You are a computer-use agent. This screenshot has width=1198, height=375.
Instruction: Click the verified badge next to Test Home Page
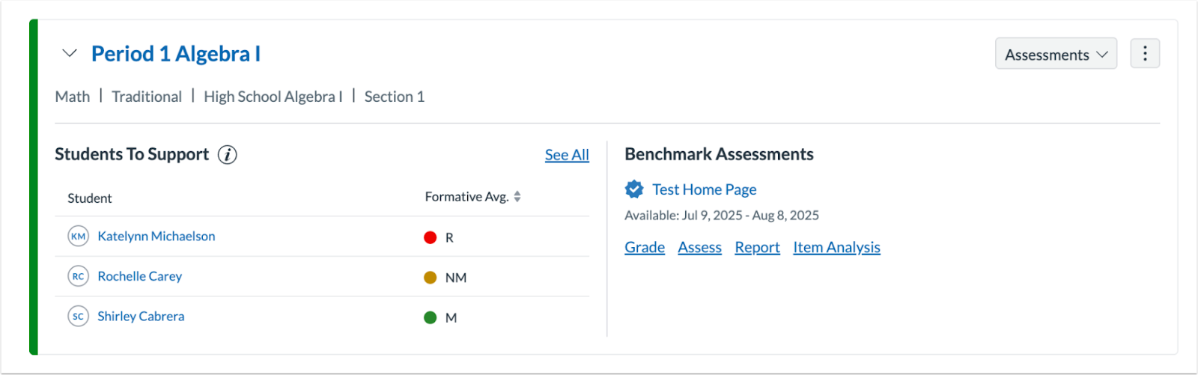[634, 189]
